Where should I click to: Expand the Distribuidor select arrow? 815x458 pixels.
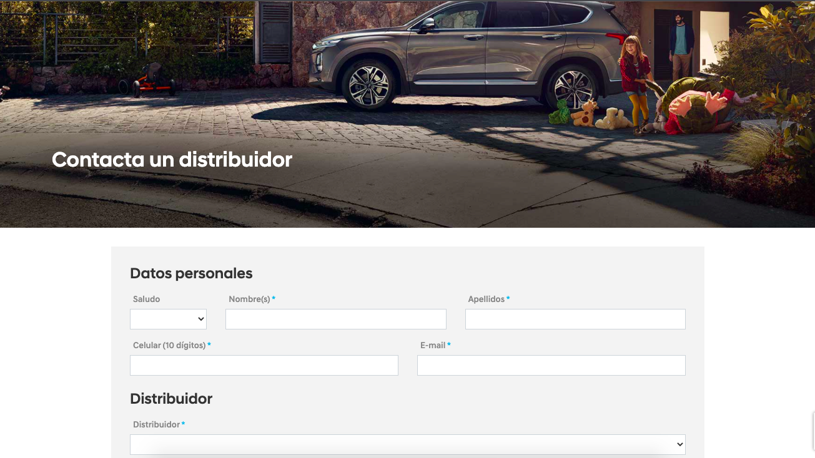tap(680, 444)
